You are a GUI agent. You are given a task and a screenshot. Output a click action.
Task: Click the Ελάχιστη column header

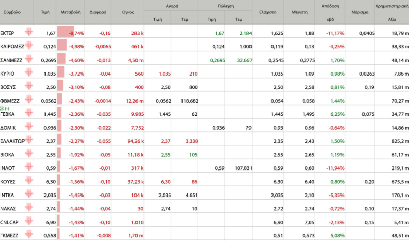click(x=267, y=12)
